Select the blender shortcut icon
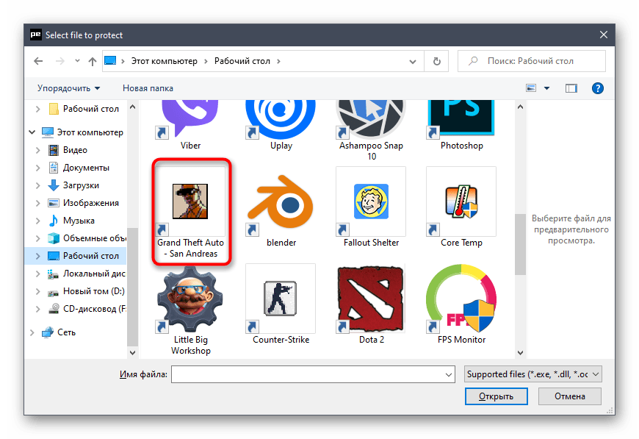This screenshot has width=639, height=439. [281, 201]
